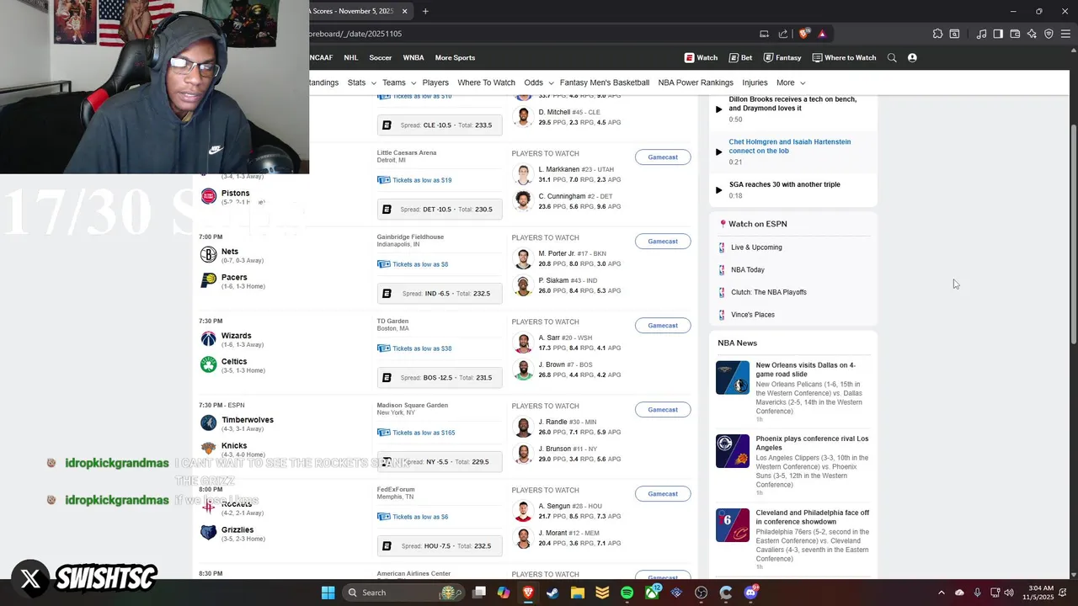
Task: Open NBA Power Rankings link
Action: point(696,82)
